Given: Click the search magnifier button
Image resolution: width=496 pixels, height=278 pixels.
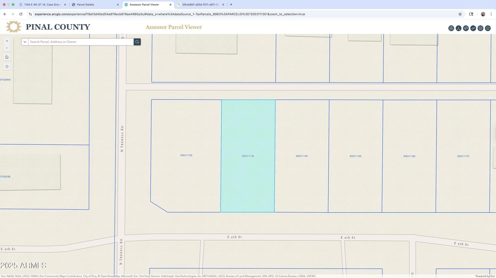Looking at the screenshot, I should tap(137, 42).
